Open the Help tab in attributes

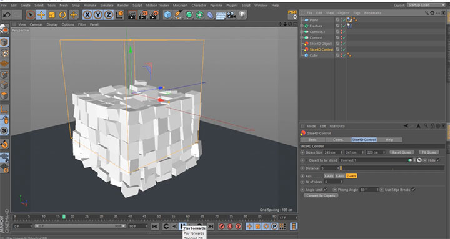[x=389, y=140]
